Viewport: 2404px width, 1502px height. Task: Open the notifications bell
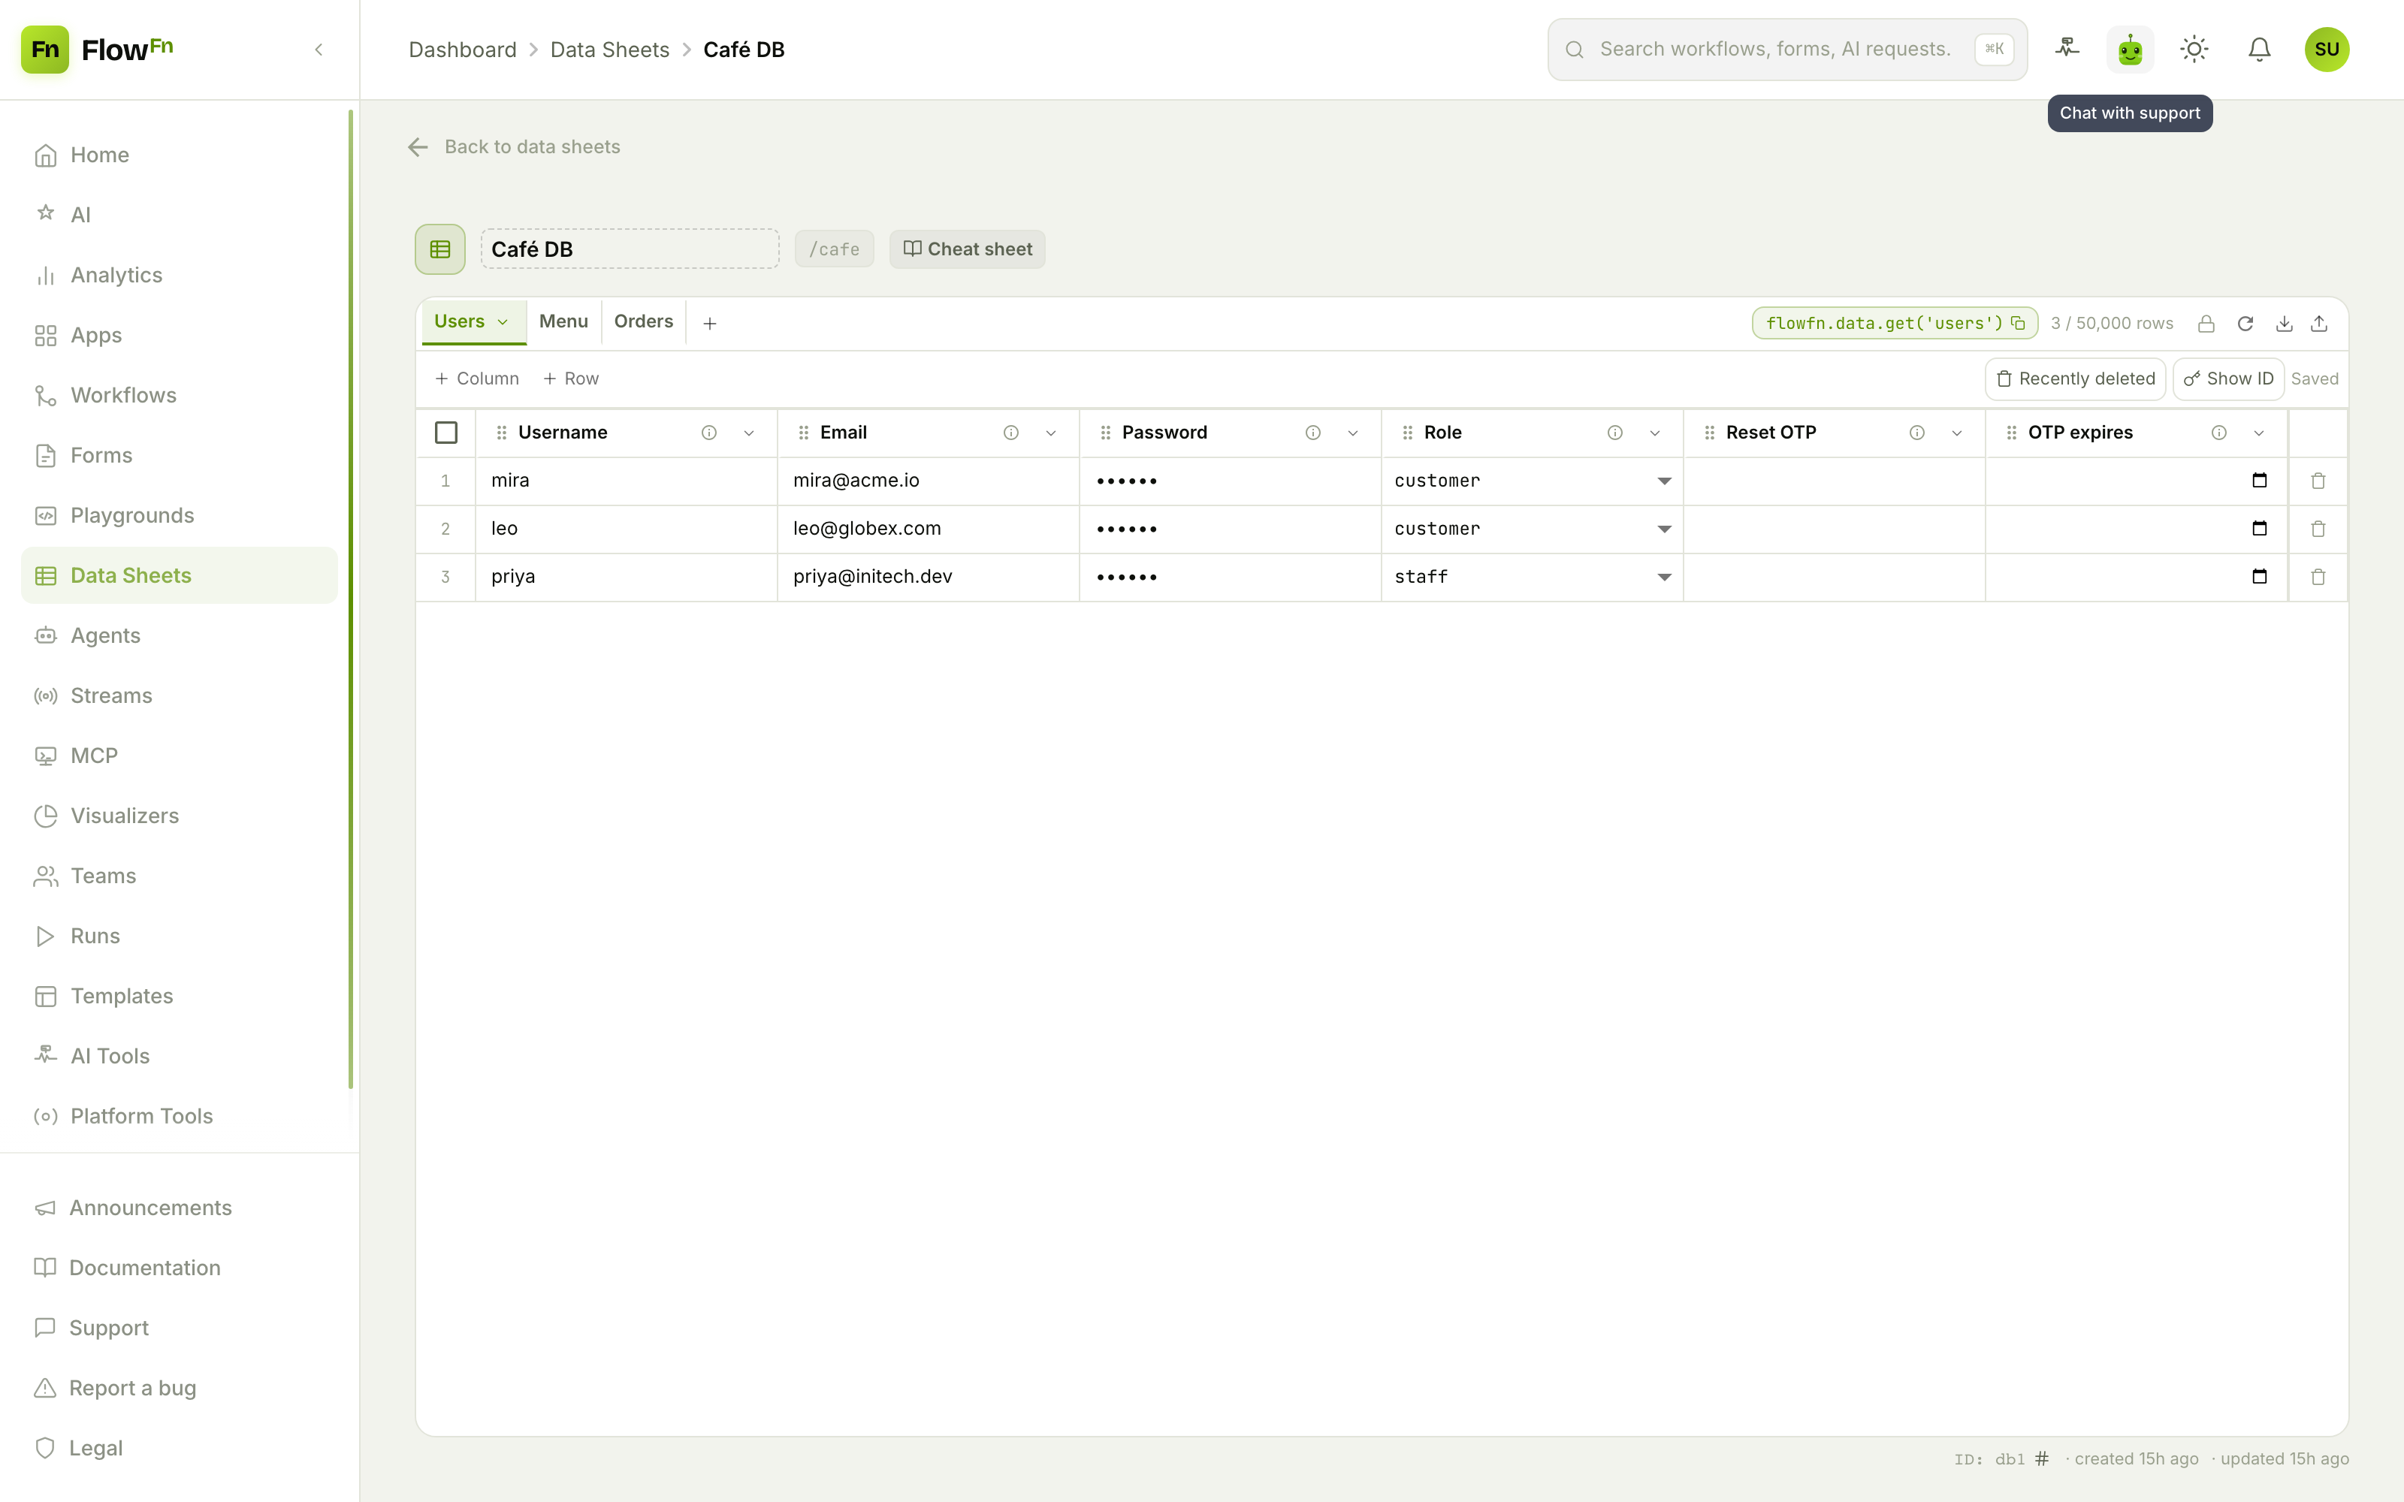pyautogui.click(x=2259, y=49)
